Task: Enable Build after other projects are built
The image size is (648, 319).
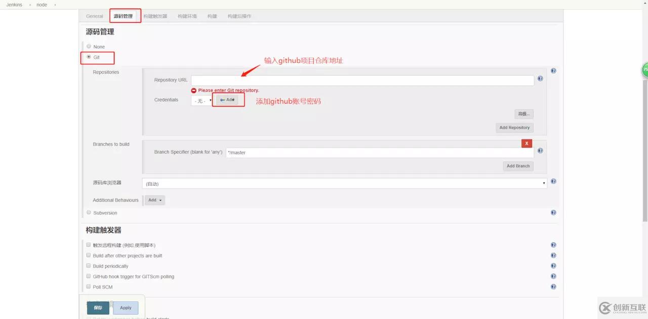Action: click(89, 255)
